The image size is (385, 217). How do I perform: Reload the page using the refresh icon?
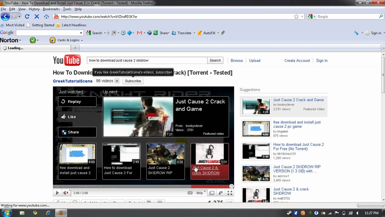coord(27,17)
